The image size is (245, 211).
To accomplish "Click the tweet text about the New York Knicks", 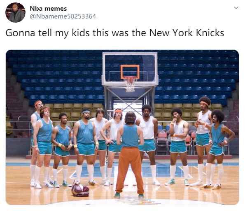I will 115,33.
